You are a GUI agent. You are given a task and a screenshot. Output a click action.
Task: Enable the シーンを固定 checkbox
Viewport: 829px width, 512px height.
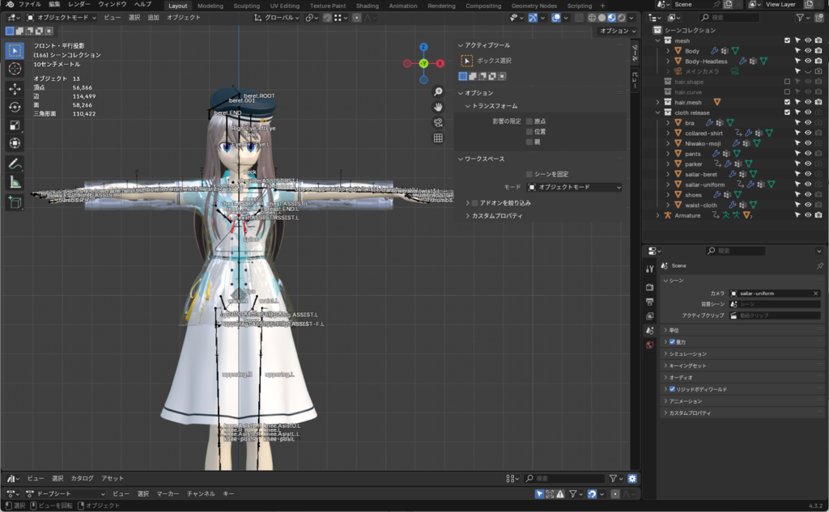[529, 174]
